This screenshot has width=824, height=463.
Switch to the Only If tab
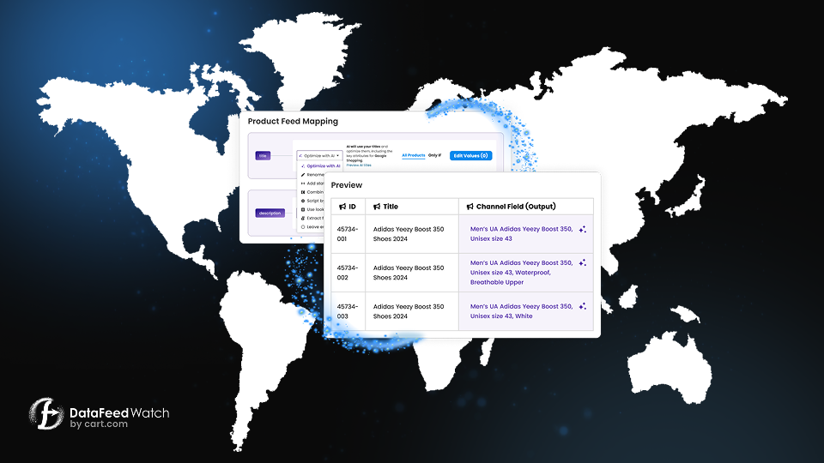(434, 155)
